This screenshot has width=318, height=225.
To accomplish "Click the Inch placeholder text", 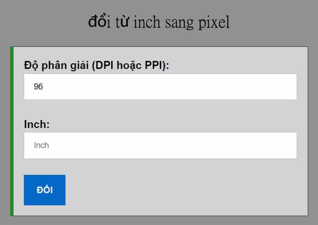I will [42, 145].
